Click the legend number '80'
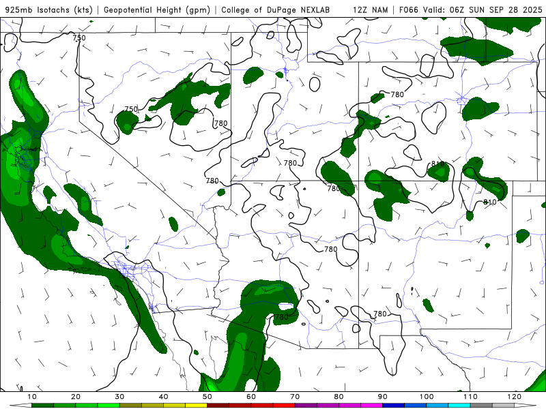 (339, 397)
